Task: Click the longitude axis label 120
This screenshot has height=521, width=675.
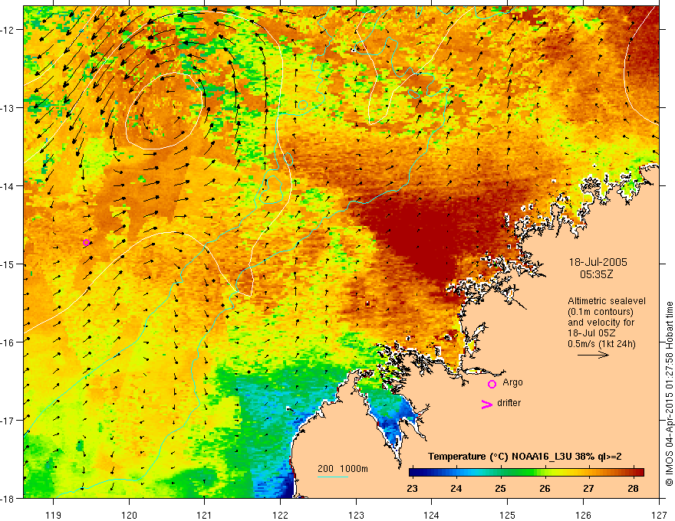Action: click(129, 515)
